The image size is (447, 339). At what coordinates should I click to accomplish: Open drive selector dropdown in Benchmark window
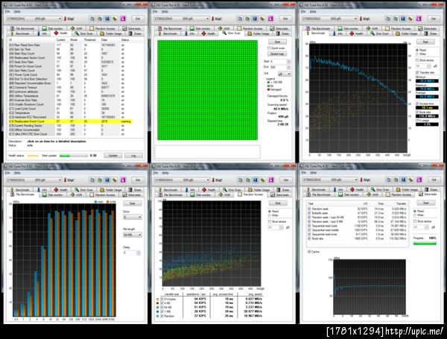tap(329, 19)
